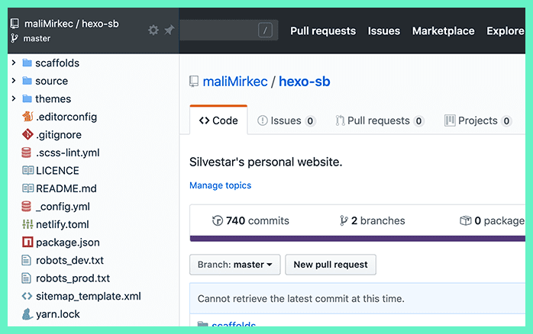Viewport: 533px width, 334px height.
Task: Click the scaffolds folder icon
Action: pos(27,63)
